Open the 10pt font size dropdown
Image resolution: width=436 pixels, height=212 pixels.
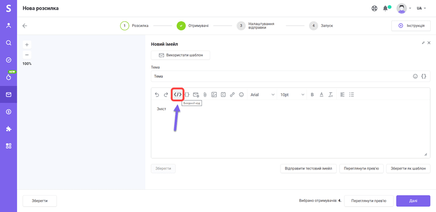pos(292,95)
